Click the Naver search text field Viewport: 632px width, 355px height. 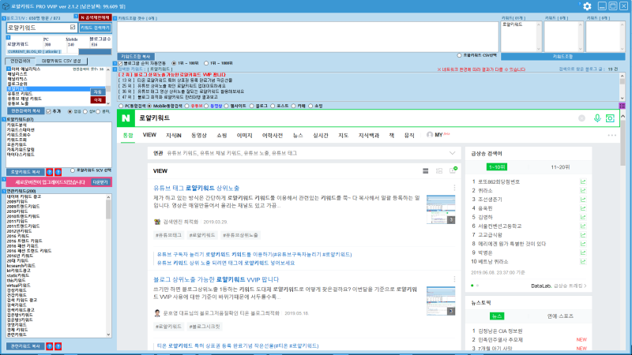click(x=356, y=118)
